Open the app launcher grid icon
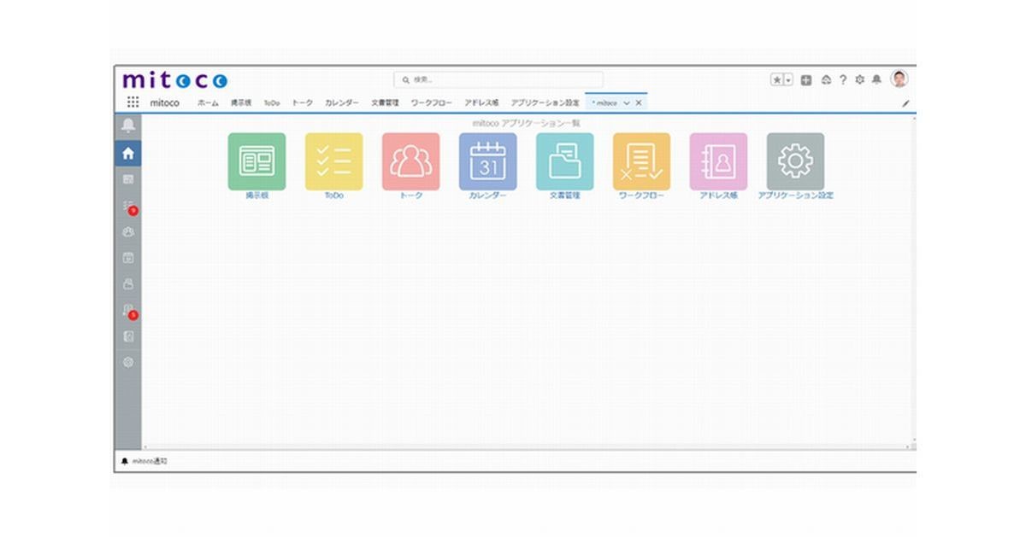The image size is (1026, 537). coord(133,102)
